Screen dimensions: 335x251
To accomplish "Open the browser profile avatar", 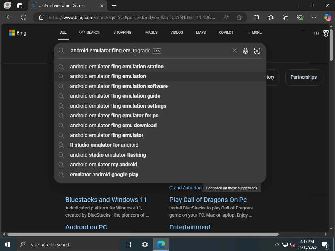I will (7, 6).
